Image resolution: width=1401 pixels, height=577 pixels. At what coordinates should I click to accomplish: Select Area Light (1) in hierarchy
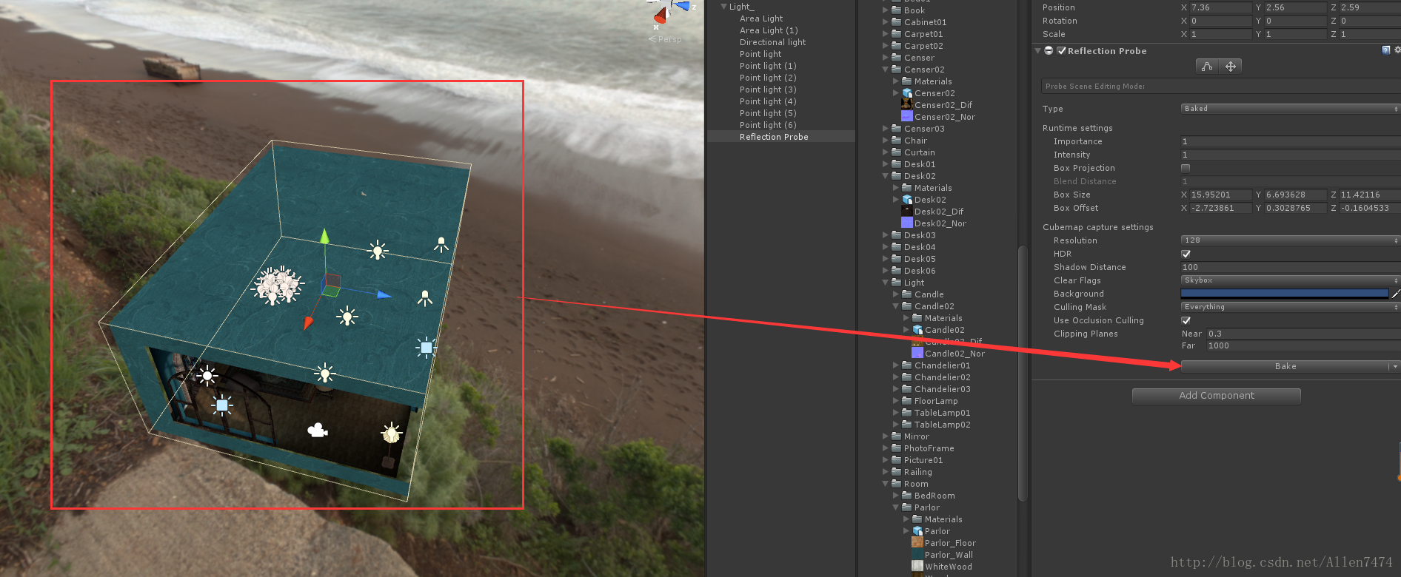[x=769, y=30]
